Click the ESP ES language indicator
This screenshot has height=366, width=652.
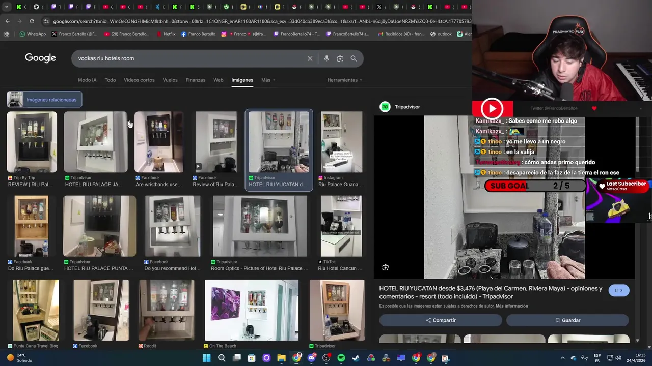coord(597,358)
